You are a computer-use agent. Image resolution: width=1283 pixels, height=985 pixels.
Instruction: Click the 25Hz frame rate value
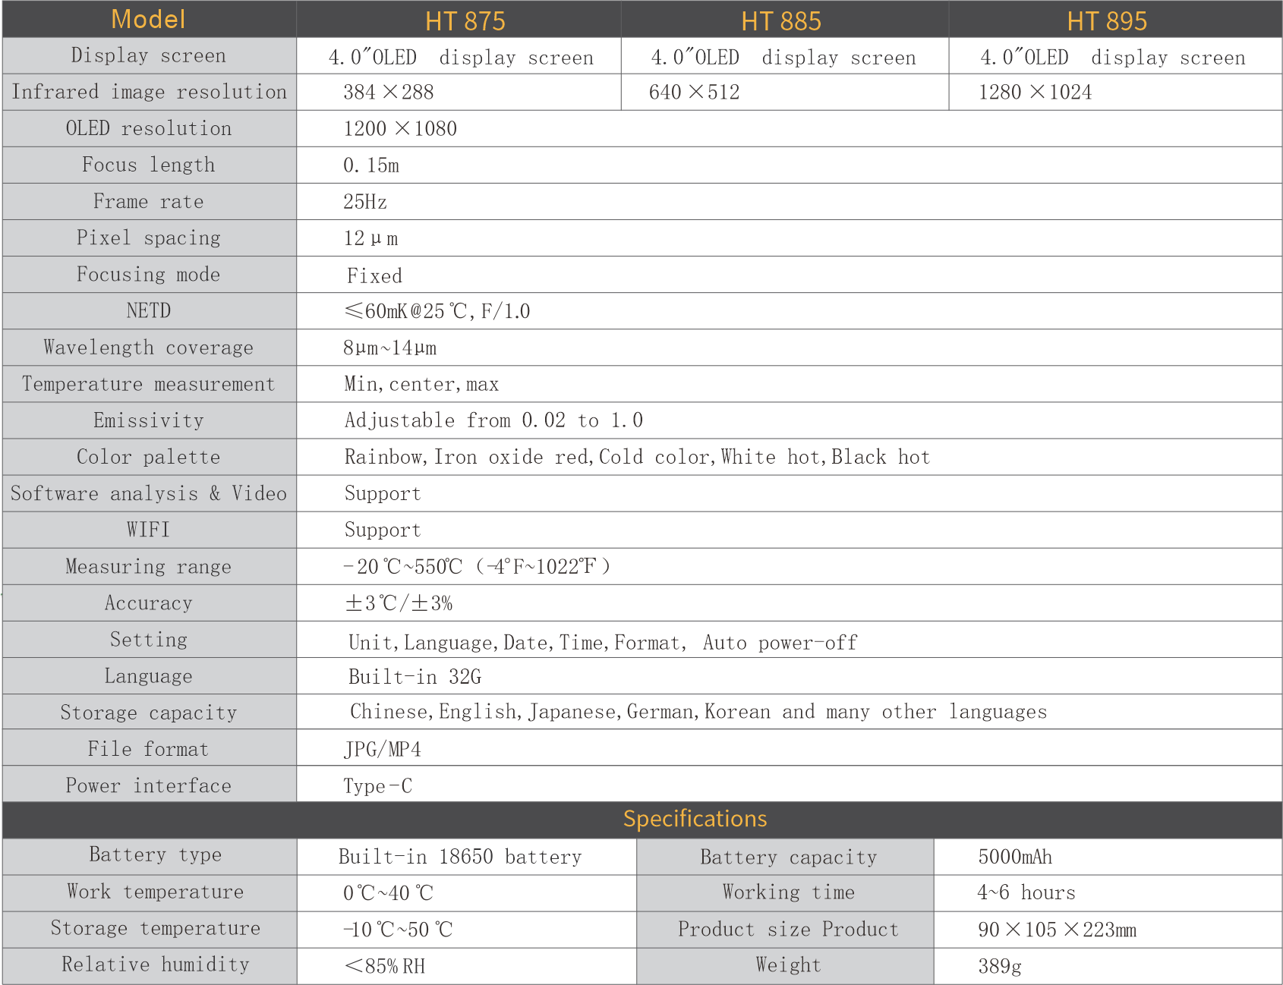(x=365, y=202)
